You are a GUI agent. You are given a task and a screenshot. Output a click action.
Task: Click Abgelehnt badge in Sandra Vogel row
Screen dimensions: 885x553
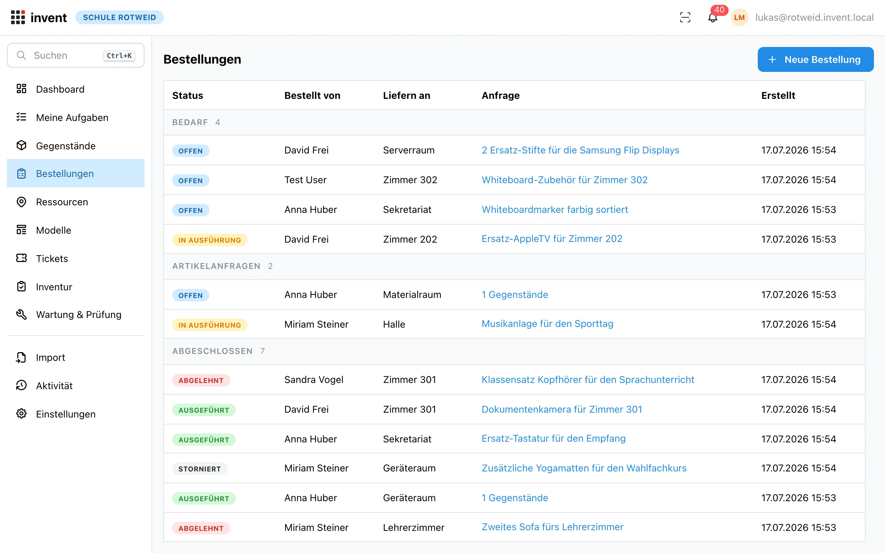(201, 380)
